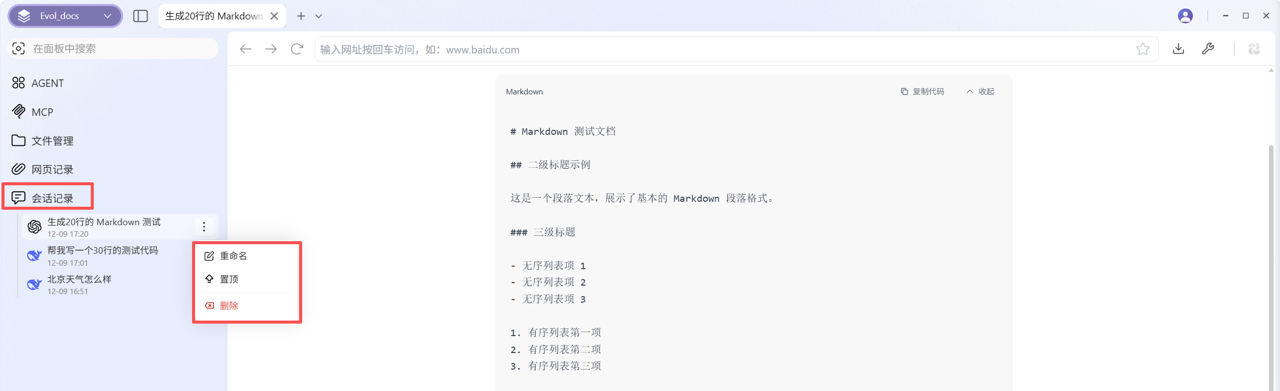Bookmark page using the star icon
1280x391 pixels.
(1142, 49)
